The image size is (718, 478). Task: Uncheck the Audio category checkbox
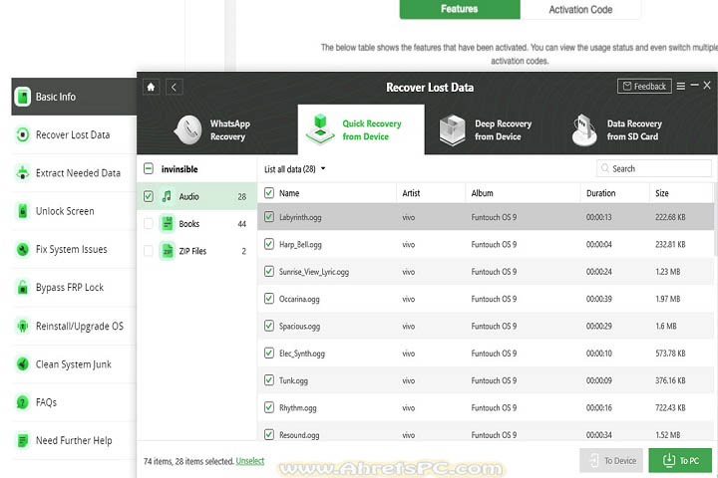click(x=149, y=196)
